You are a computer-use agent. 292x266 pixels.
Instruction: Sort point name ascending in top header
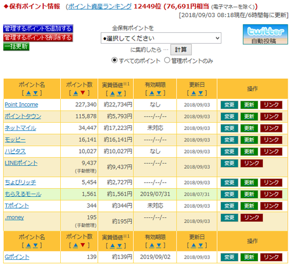29,93
